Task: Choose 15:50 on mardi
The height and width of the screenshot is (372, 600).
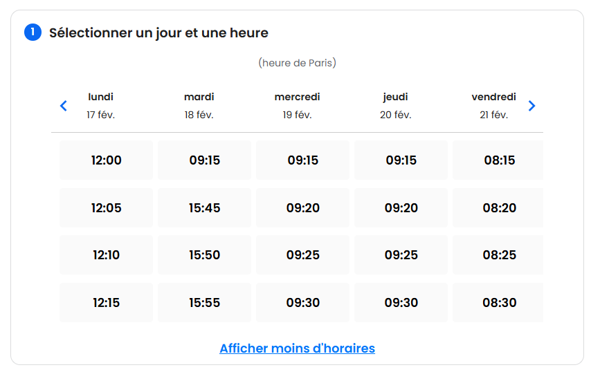Action: pyautogui.click(x=204, y=254)
